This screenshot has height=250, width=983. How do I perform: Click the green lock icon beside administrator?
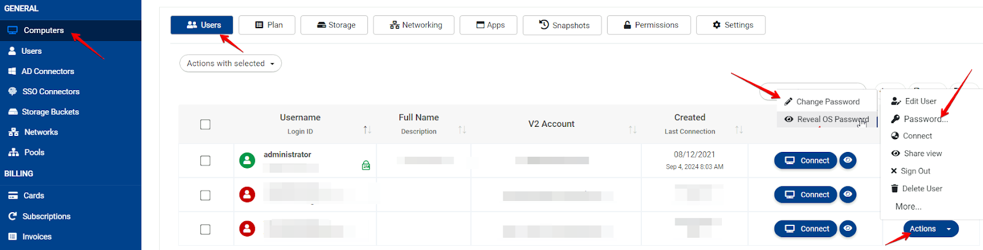(x=366, y=165)
